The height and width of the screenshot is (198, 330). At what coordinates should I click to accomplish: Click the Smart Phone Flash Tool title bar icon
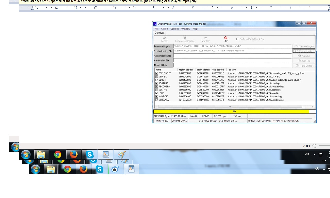pos(155,24)
